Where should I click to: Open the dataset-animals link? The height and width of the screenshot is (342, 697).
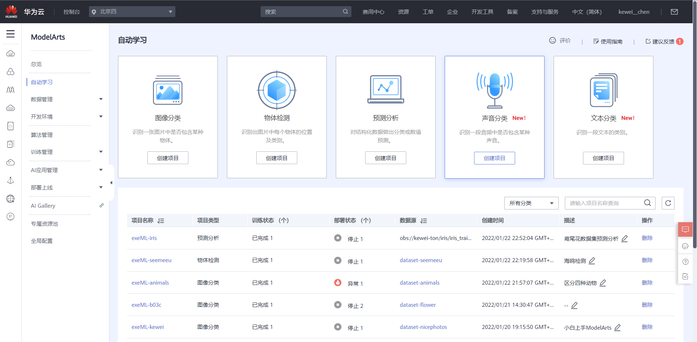coord(420,282)
